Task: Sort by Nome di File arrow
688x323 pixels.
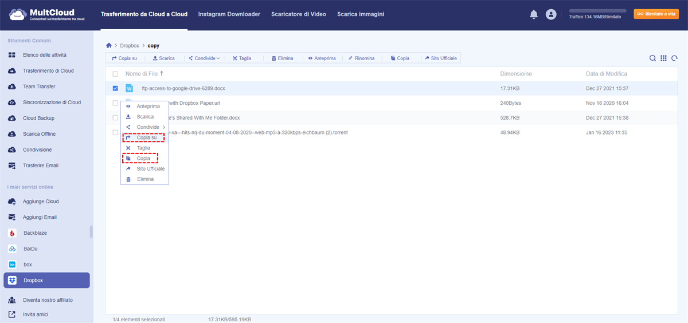Action: 162,73
